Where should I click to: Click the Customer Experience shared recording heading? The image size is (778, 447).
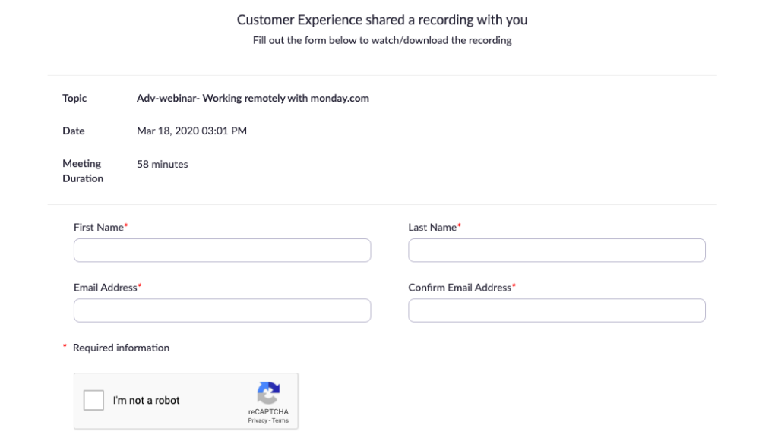pos(382,20)
